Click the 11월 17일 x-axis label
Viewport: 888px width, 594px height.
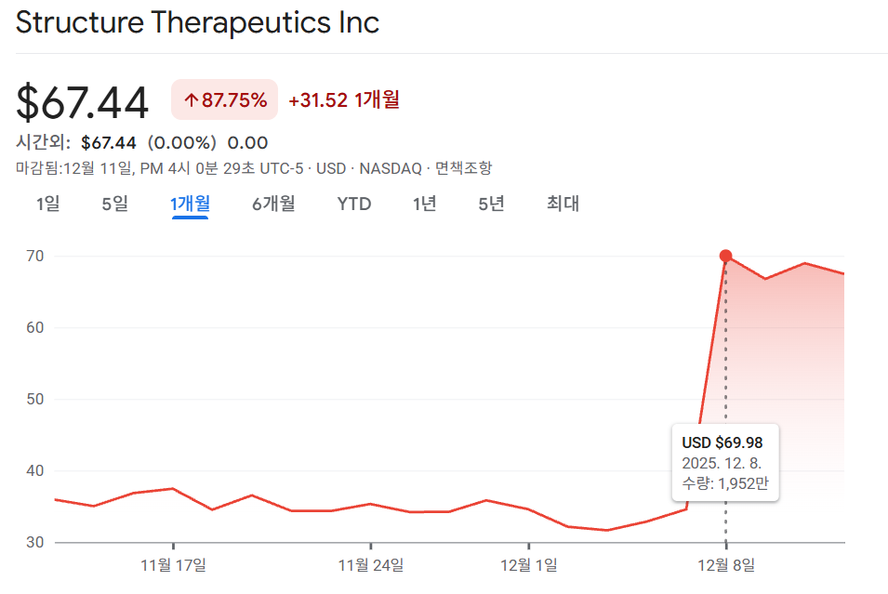[174, 564]
